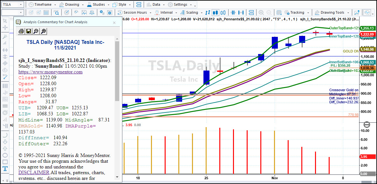This screenshot has height=184, width=377.
Task: Click the layout icon after Style menu
Action: [x=139, y=4]
